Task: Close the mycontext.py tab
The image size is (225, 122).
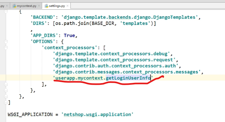Action: click(x=39, y=6)
